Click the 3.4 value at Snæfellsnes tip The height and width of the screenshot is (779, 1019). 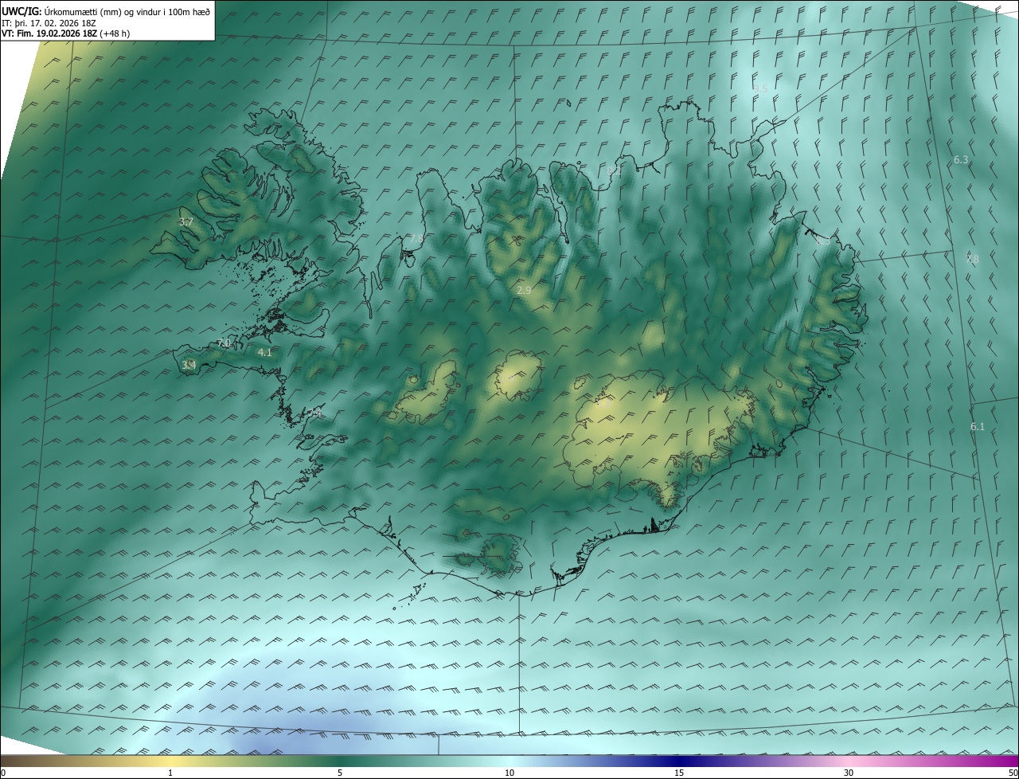(x=189, y=366)
